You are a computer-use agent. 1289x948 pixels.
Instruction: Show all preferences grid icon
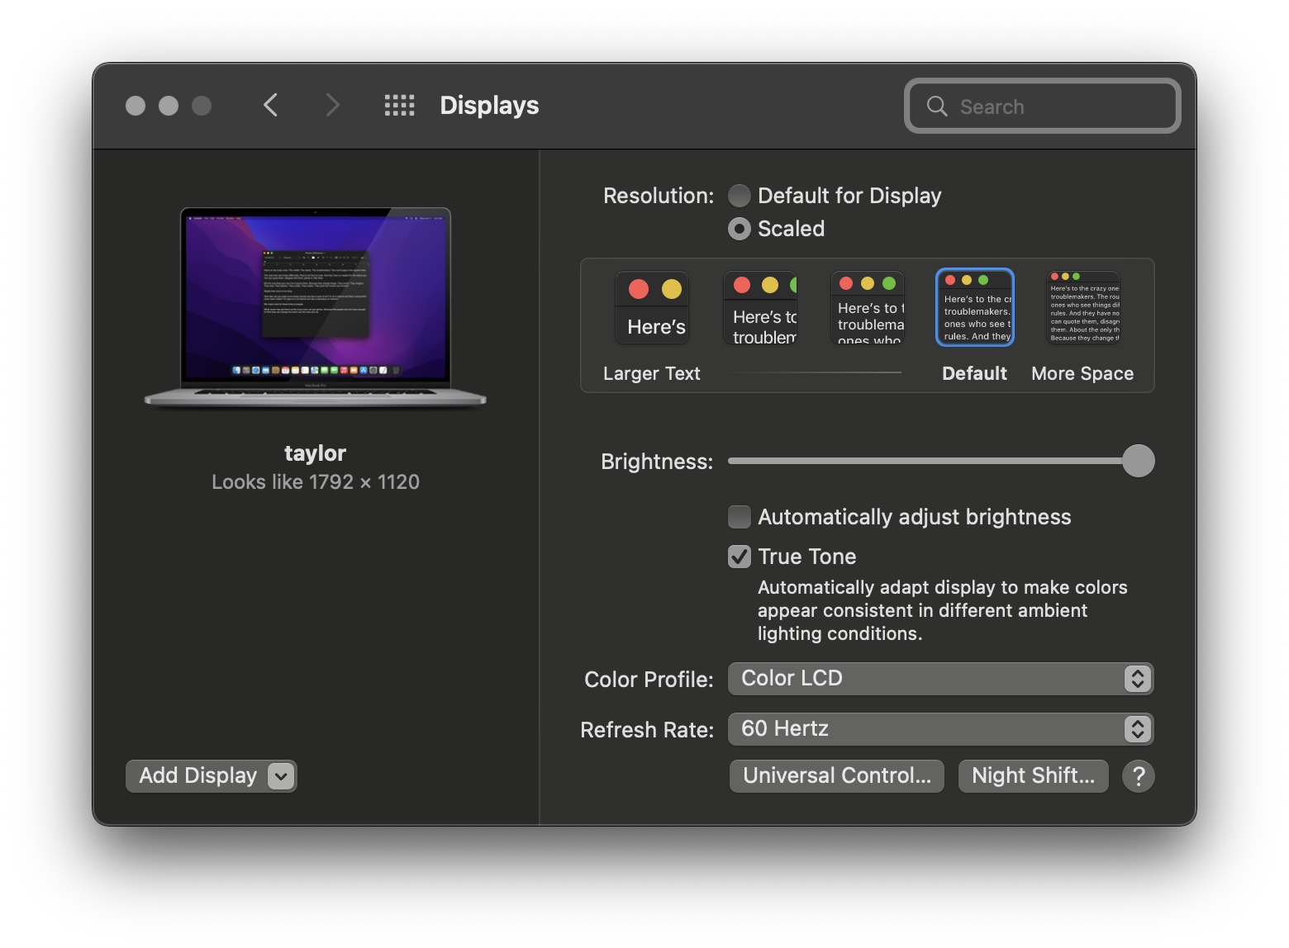(400, 106)
